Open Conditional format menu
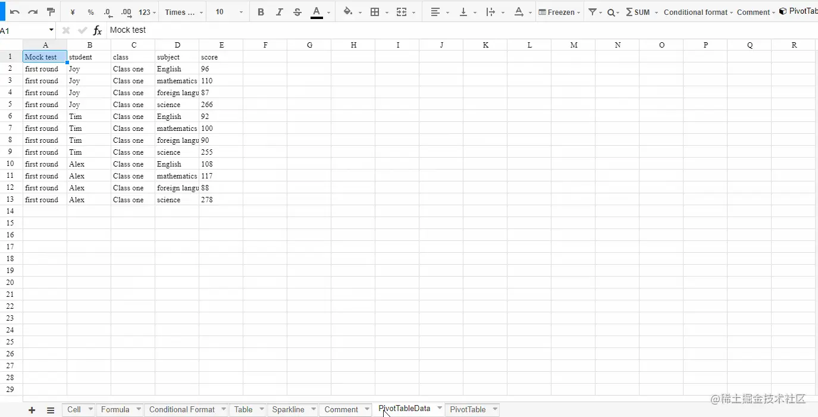 tap(698, 12)
